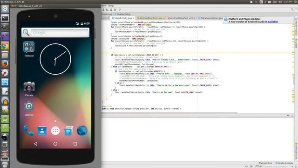Click the Google search box on emulator
298x168 pixels.
coord(60,33)
